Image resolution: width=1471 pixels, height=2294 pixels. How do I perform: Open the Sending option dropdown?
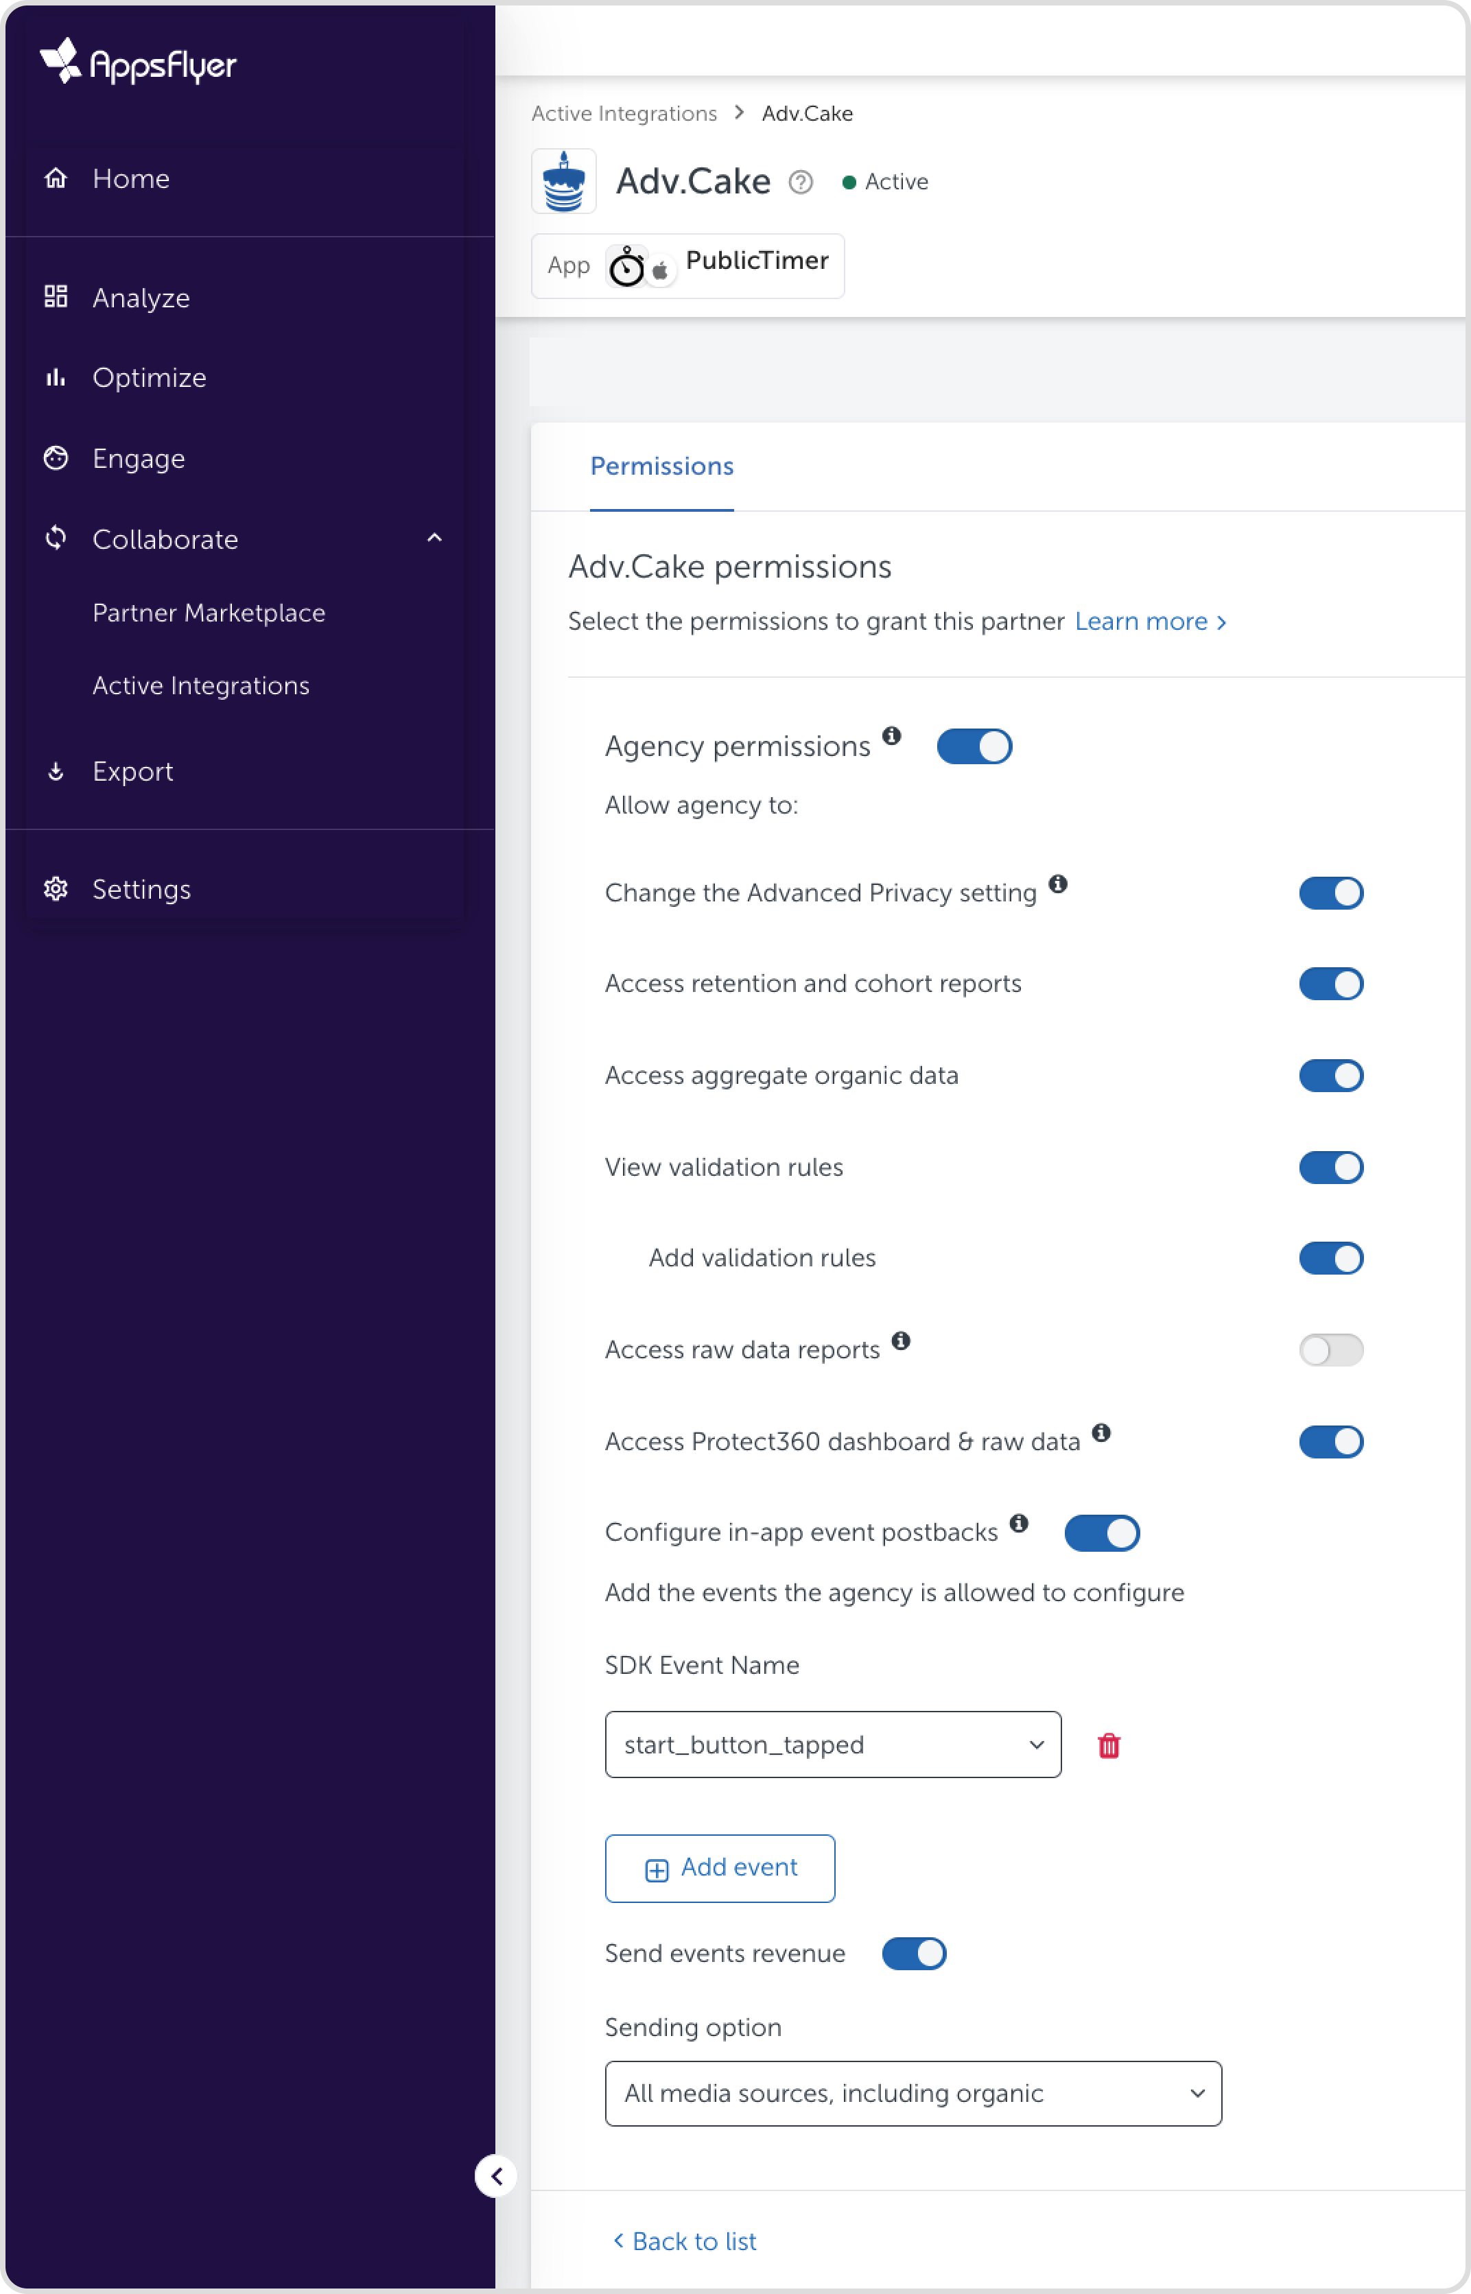point(913,2094)
